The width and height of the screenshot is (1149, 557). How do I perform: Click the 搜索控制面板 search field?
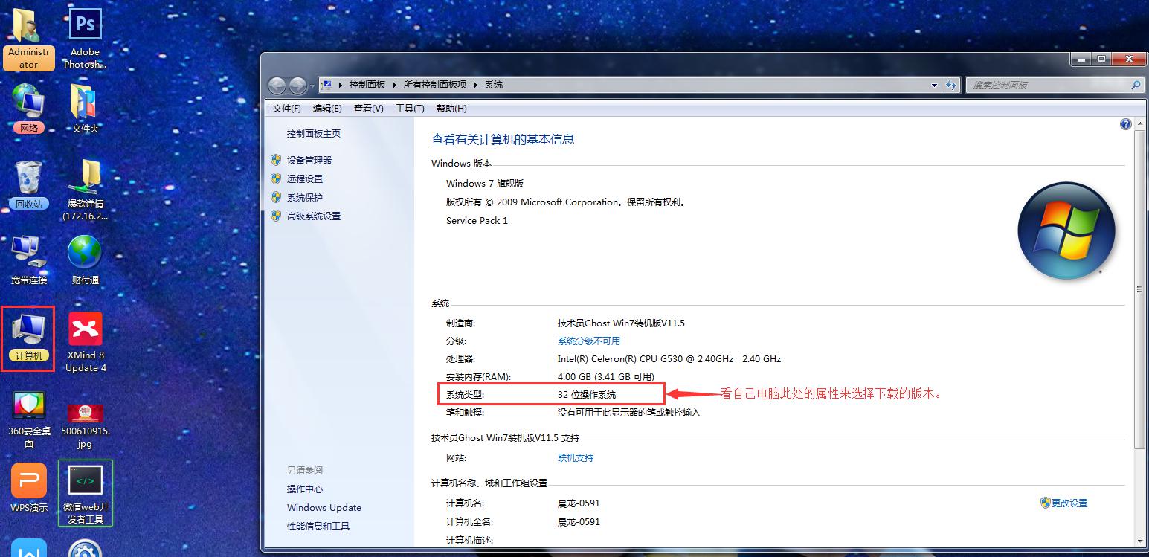tap(1047, 86)
